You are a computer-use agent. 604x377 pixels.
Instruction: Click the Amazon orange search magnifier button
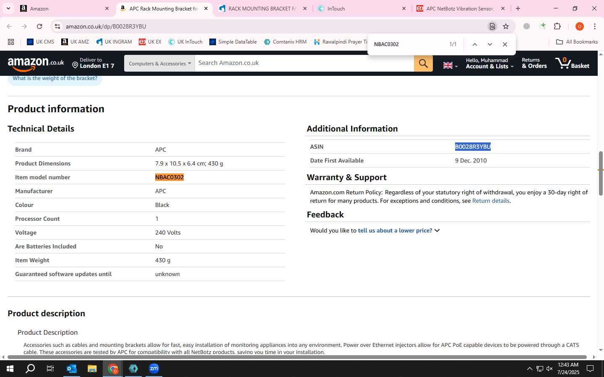423,63
